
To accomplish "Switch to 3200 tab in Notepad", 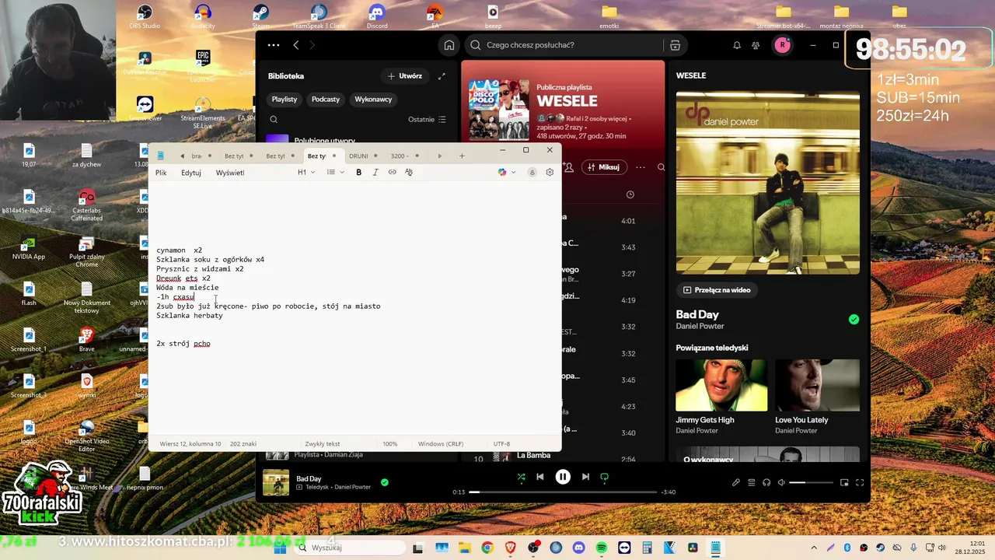I will tap(405, 156).
